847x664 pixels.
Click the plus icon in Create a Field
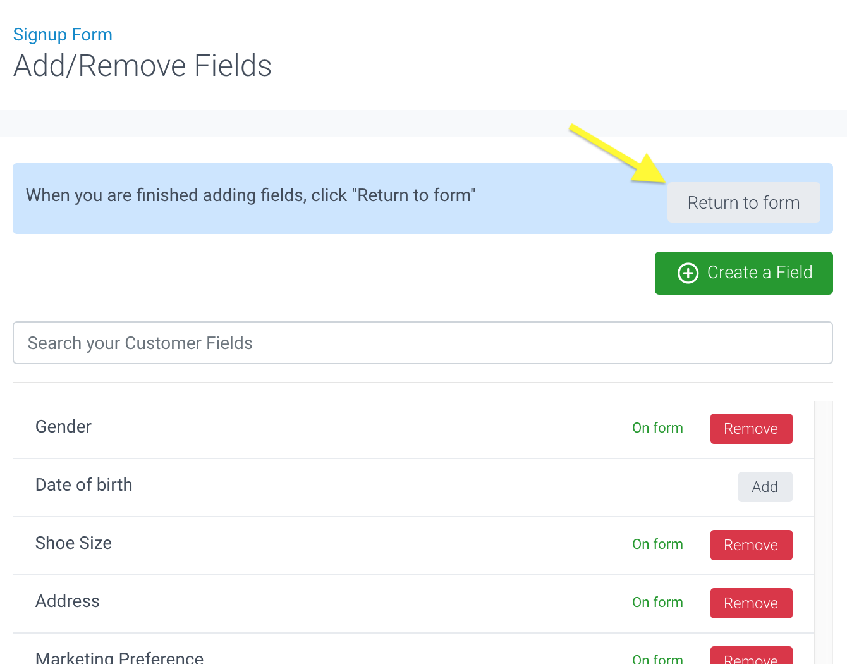(x=688, y=273)
